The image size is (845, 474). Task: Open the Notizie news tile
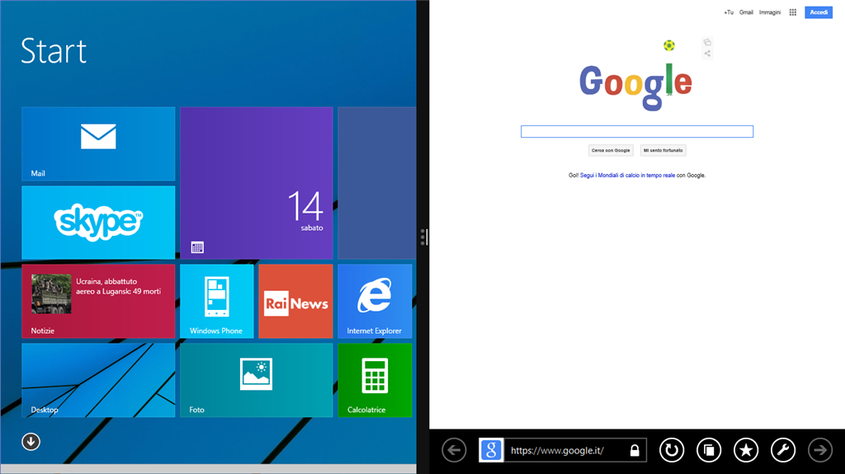[98, 301]
